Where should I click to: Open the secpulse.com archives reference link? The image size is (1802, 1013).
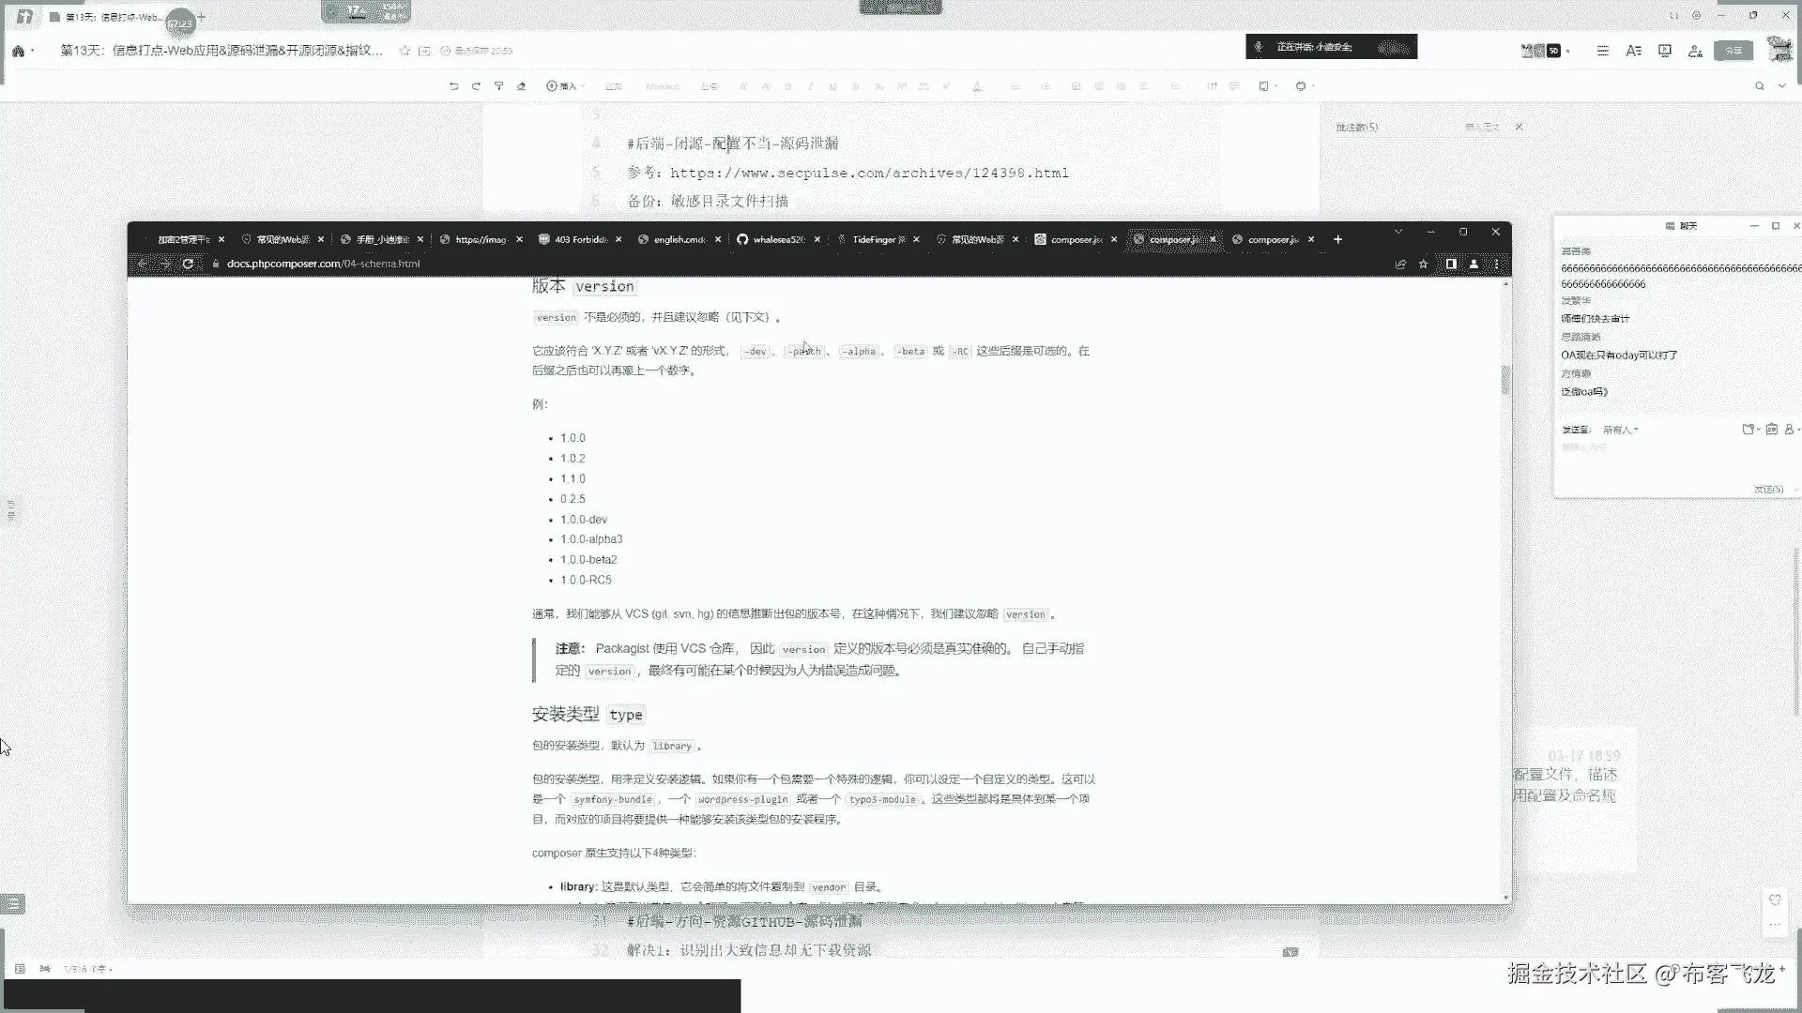[869, 174]
